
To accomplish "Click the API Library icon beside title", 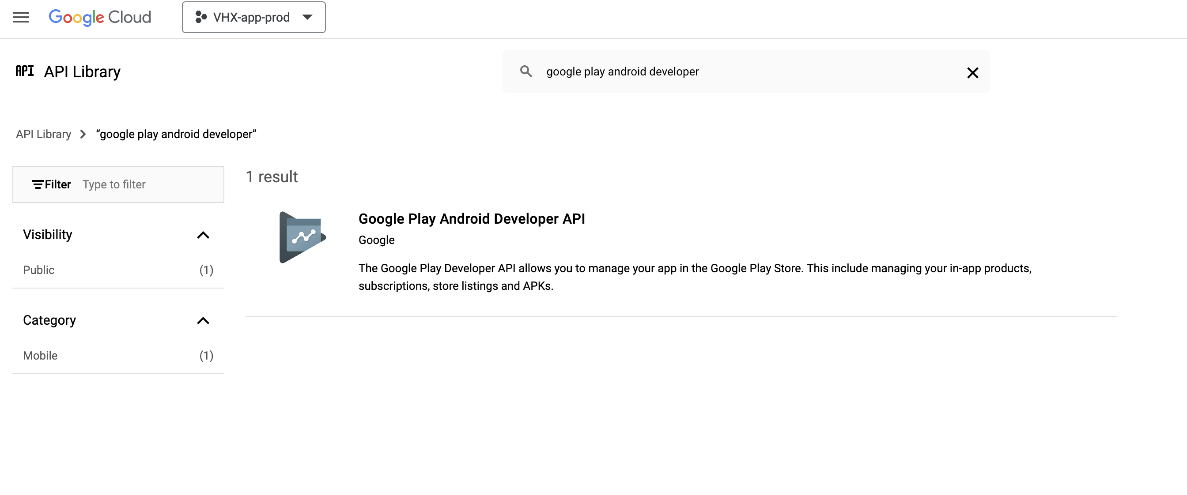I will click(25, 71).
